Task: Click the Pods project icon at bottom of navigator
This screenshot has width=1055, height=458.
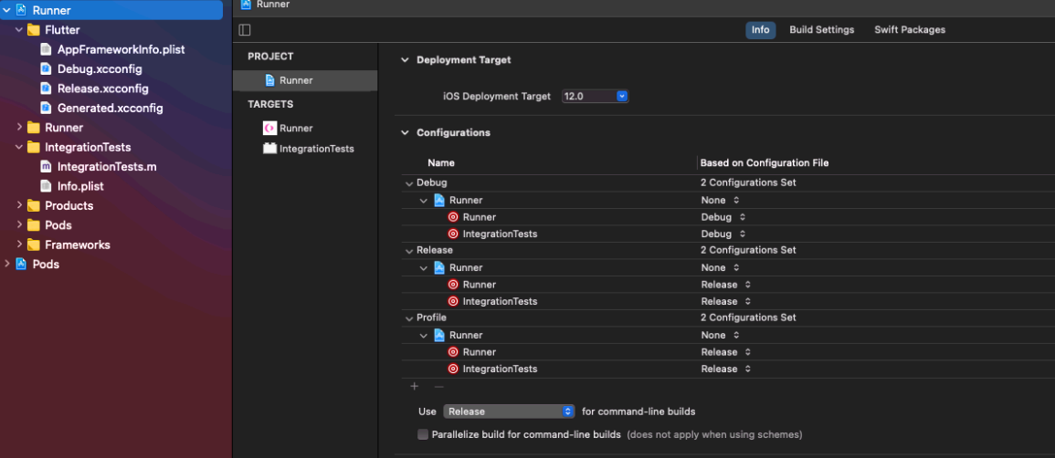Action: [21, 264]
